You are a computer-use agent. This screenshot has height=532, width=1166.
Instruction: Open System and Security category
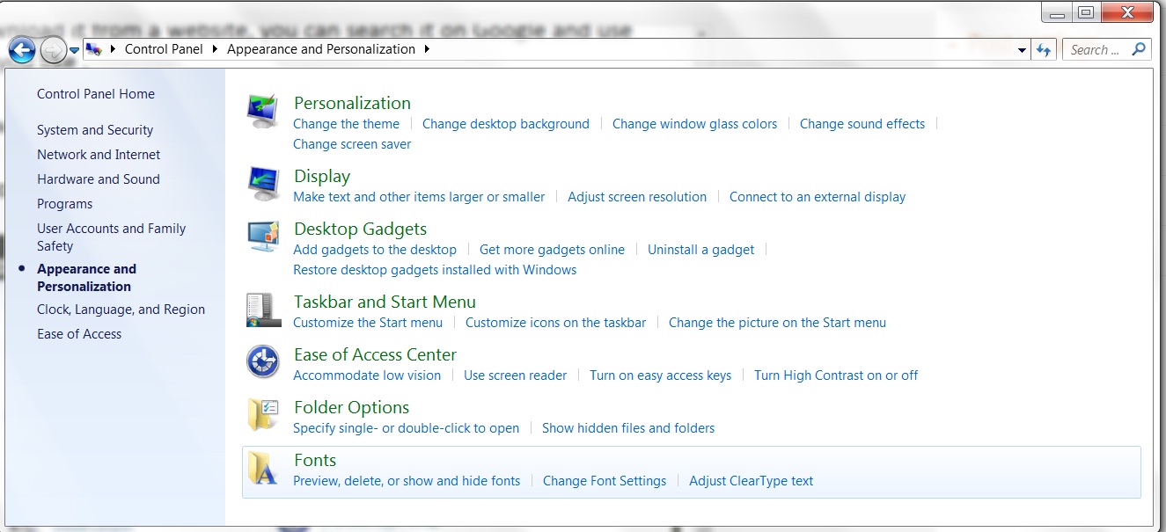(94, 129)
